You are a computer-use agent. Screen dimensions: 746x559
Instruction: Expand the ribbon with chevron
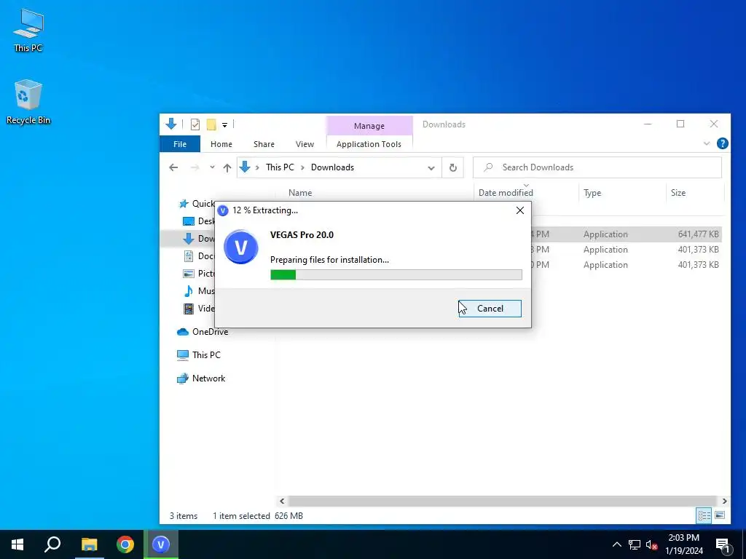click(707, 143)
